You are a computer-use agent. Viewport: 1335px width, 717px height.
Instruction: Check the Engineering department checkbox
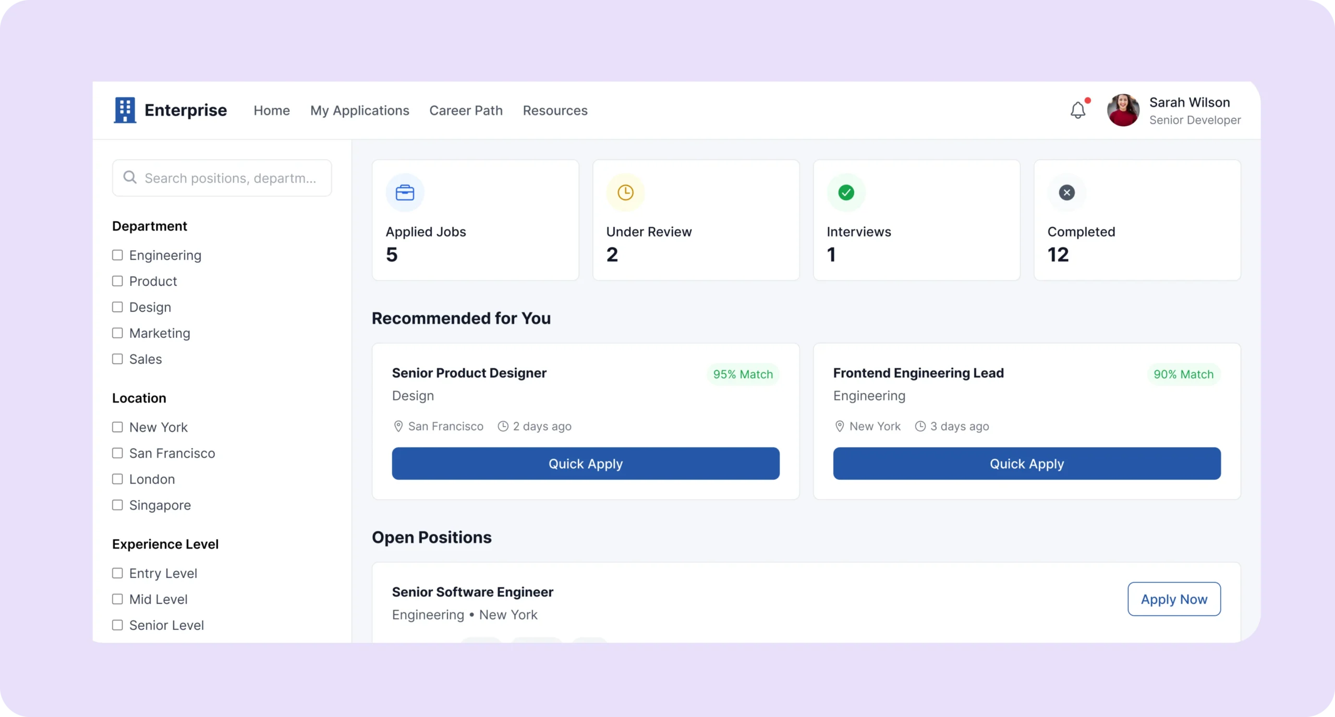pos(118,255)
